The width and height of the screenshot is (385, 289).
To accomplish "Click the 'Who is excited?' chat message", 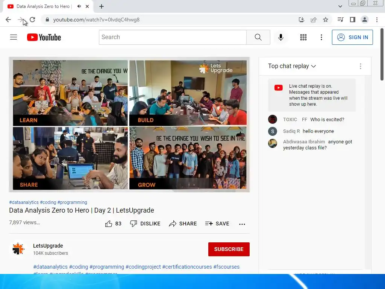I will [327, 119].
